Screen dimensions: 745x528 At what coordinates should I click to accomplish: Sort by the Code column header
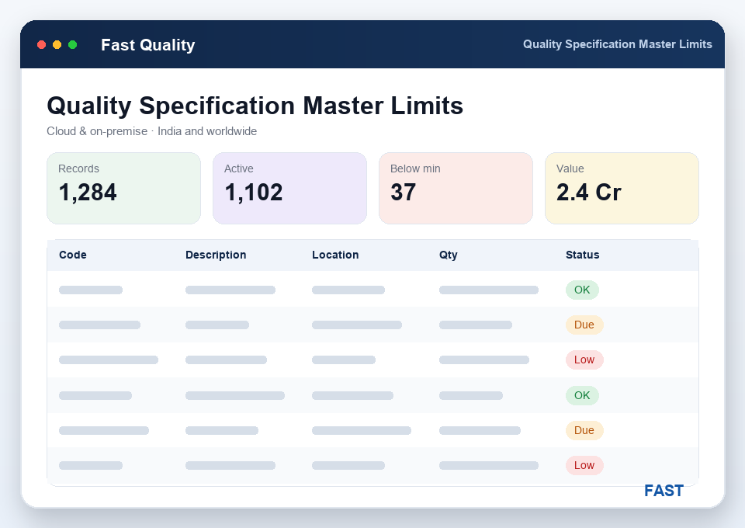point(73,255)
